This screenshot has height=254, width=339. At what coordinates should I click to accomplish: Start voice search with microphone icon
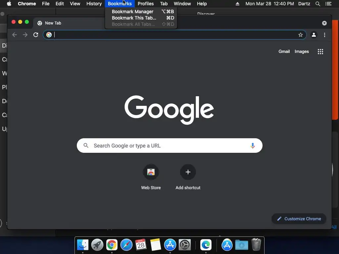253,146
